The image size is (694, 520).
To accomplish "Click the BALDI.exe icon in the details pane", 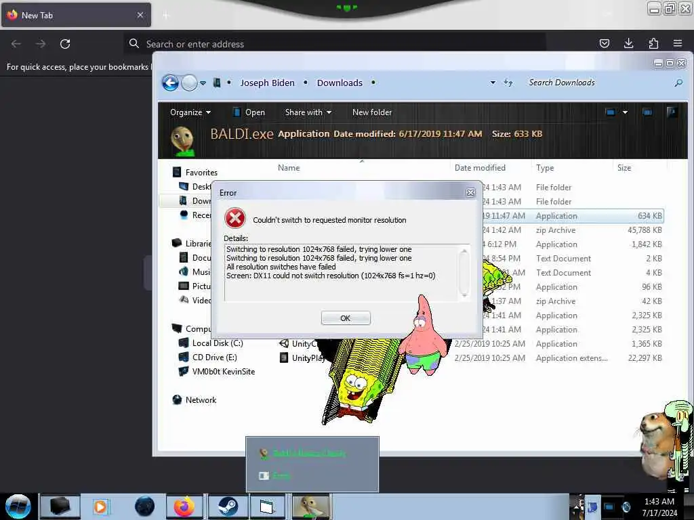I will 183,141.
